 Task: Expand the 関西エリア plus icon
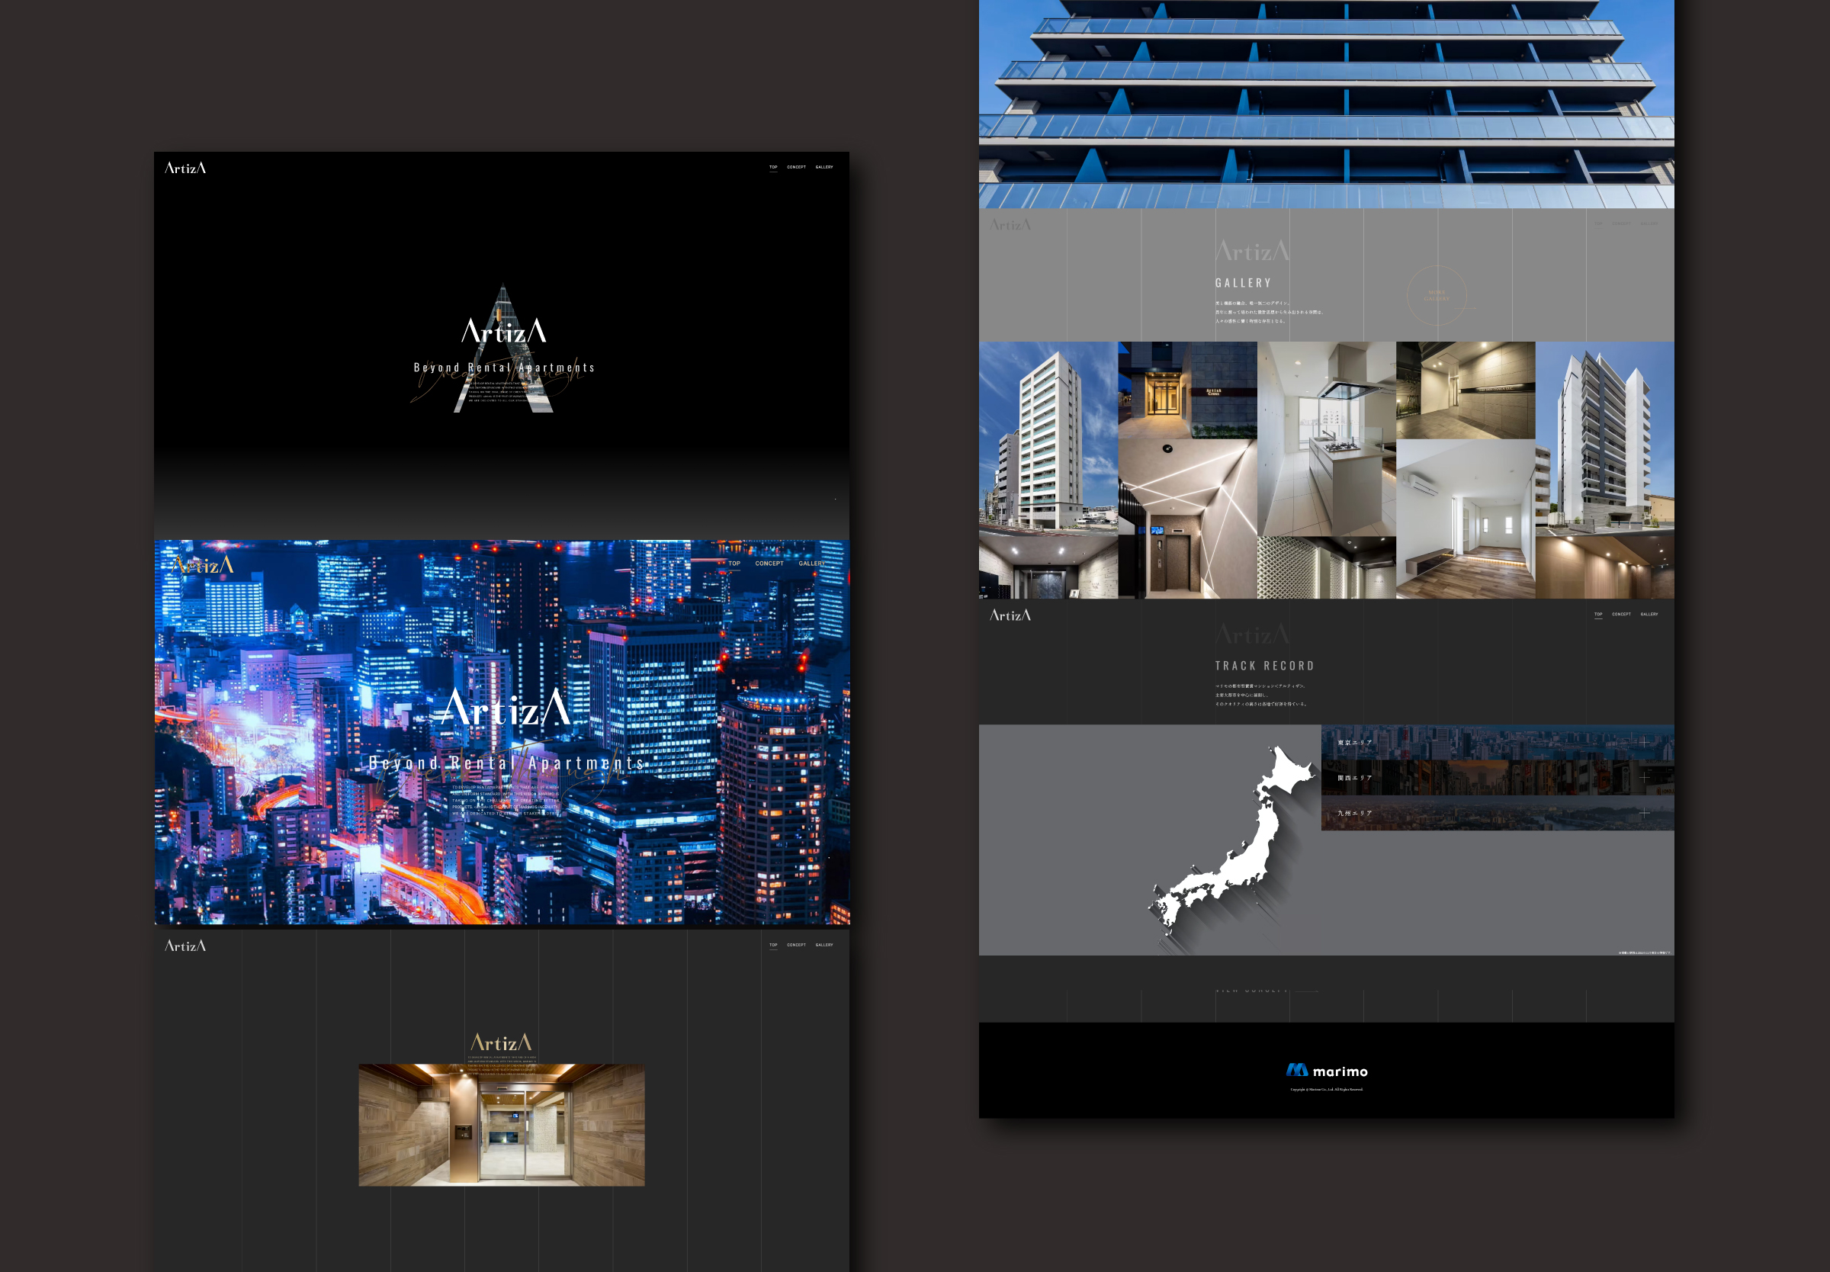(x=1645, y=777)
